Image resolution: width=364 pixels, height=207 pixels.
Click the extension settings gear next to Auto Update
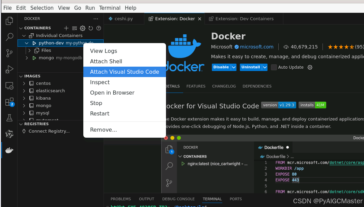click(x=310, y=67)
